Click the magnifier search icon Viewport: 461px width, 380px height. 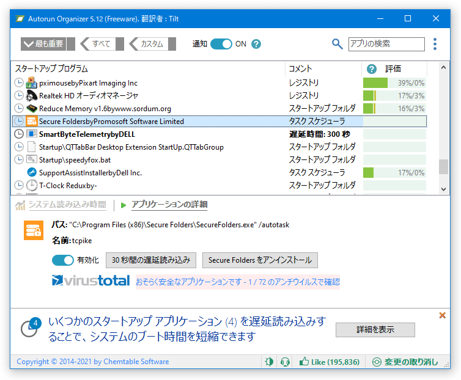(337, 44)
